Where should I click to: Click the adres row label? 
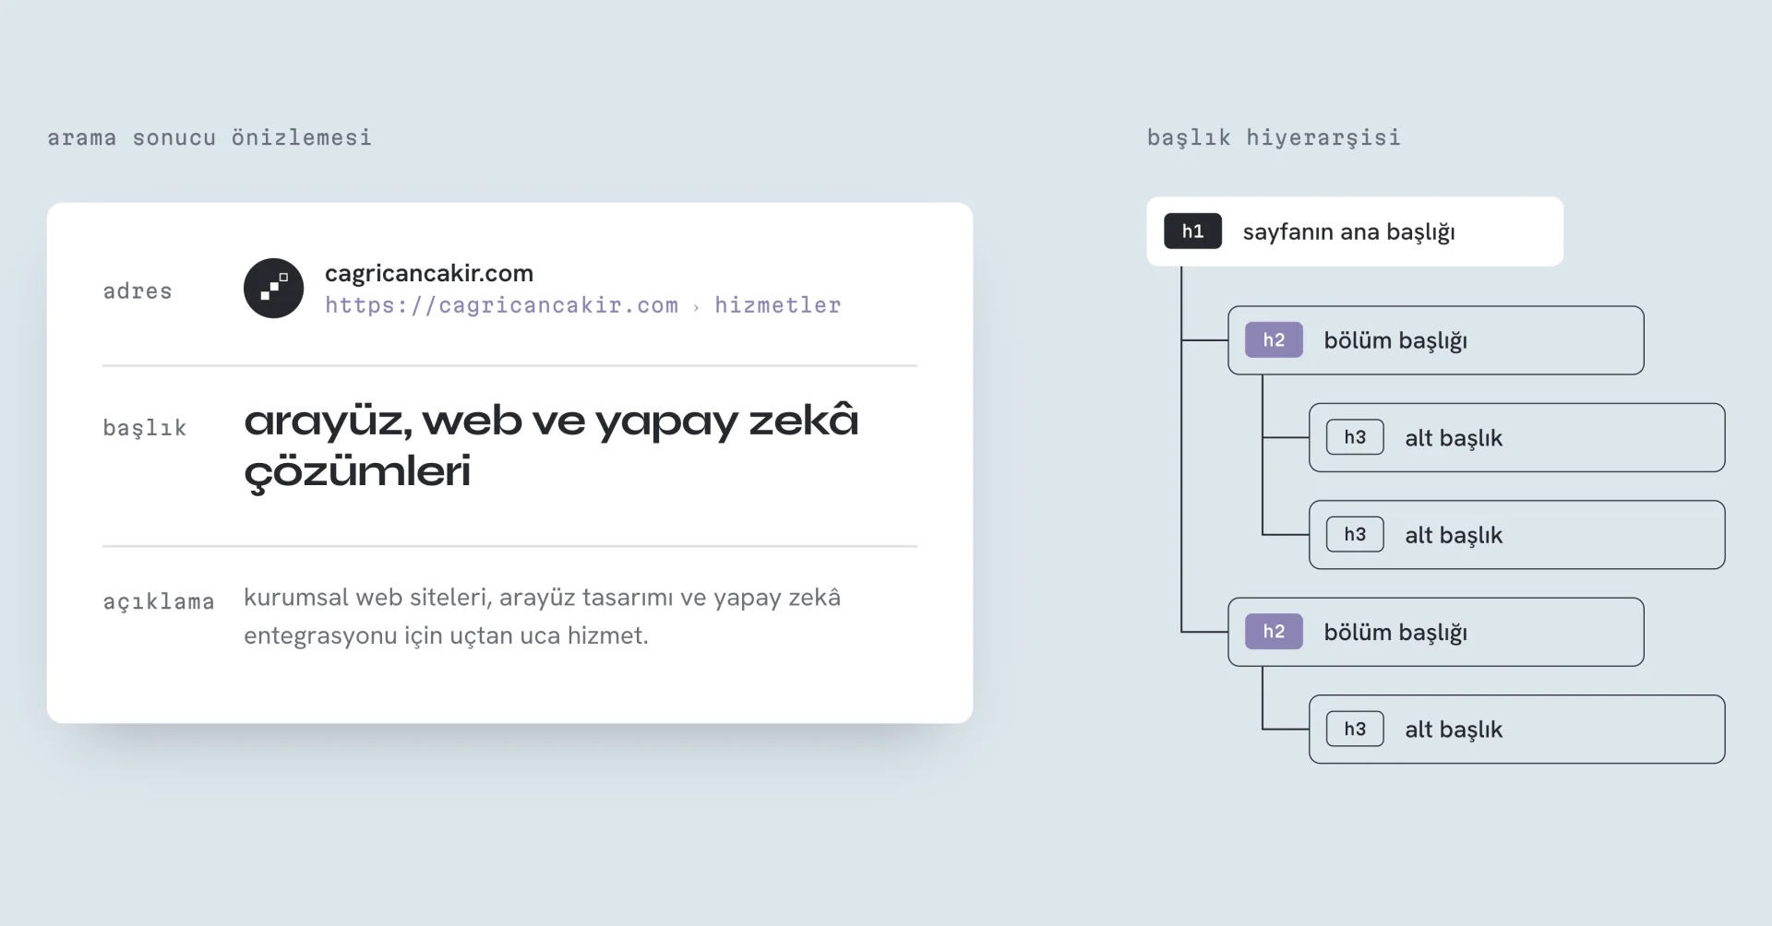(138, 291)
